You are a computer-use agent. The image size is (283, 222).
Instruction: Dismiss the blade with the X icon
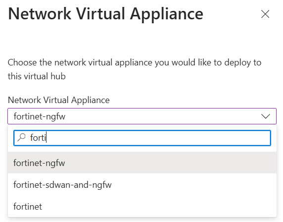click(265, 14)
